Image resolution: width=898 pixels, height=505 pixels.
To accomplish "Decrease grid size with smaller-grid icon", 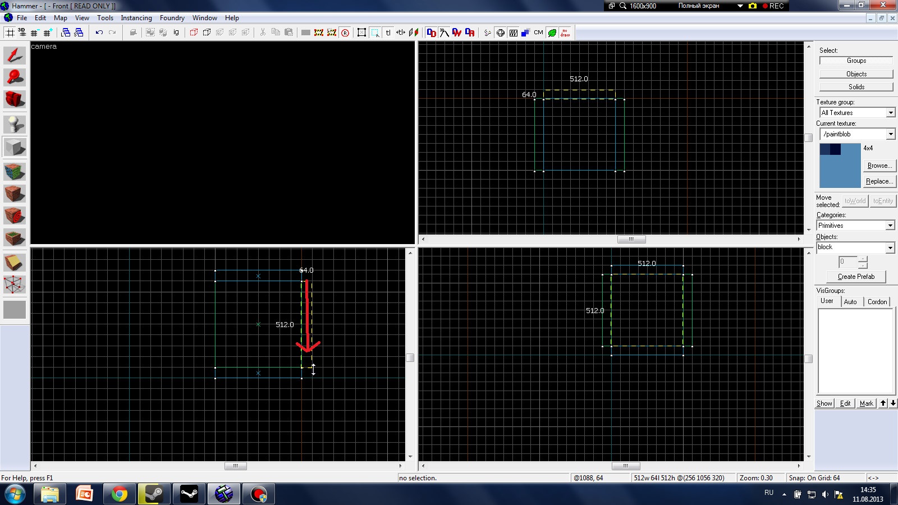I will (x=35, y=33).
